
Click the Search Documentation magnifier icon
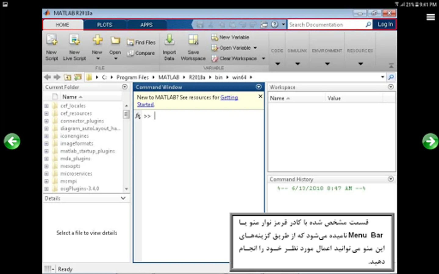click(368, 24)
